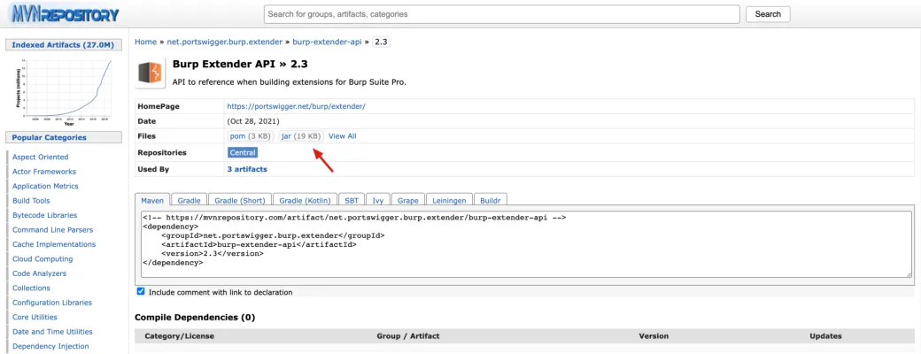Viewport: 921px width, 354px height.
Task: Switch to the SBT tab
Action: pyautogui.click(x=352, y=200)
